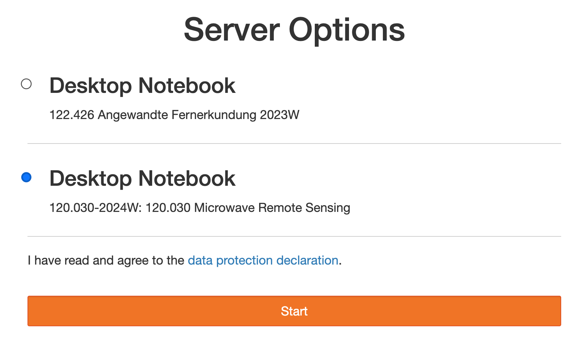Choose the 120.030 Microwave Remote Sensing description
Viewport: 588px width, 340px height.
pyautogui.click(x=199, y=208)
